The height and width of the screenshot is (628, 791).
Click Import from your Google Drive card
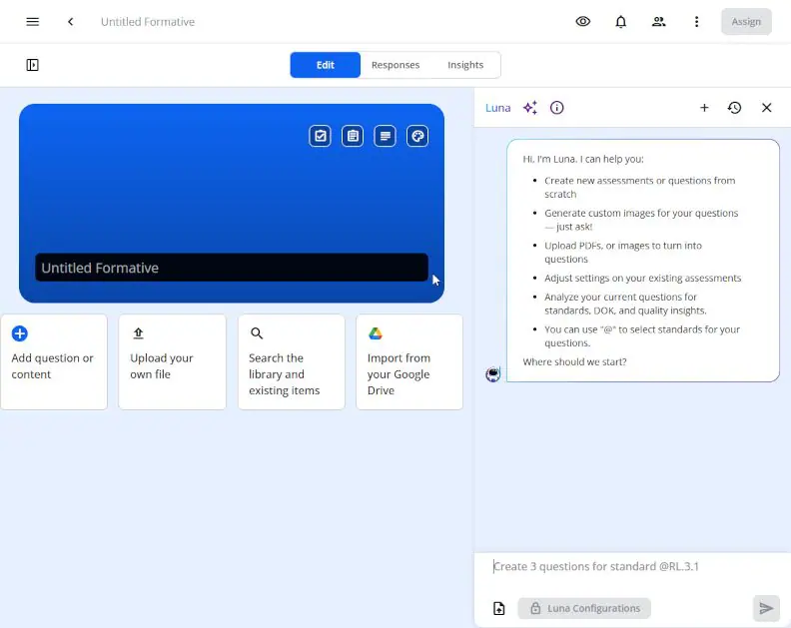pyautogui.click(x=409, y=361)
